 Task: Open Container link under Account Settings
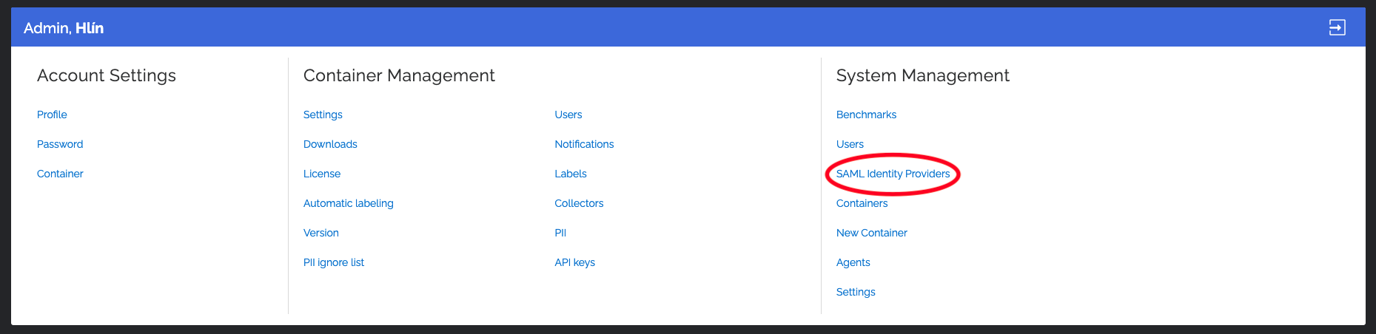(60, 174)
